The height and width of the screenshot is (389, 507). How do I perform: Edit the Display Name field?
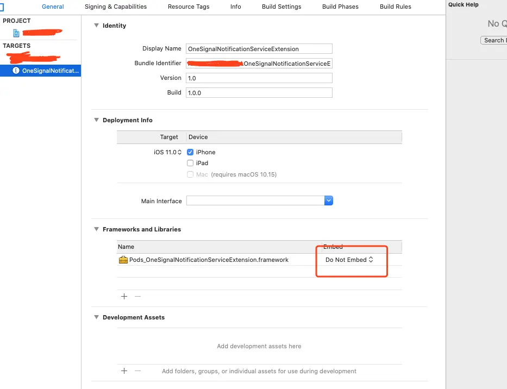[259, 49]
